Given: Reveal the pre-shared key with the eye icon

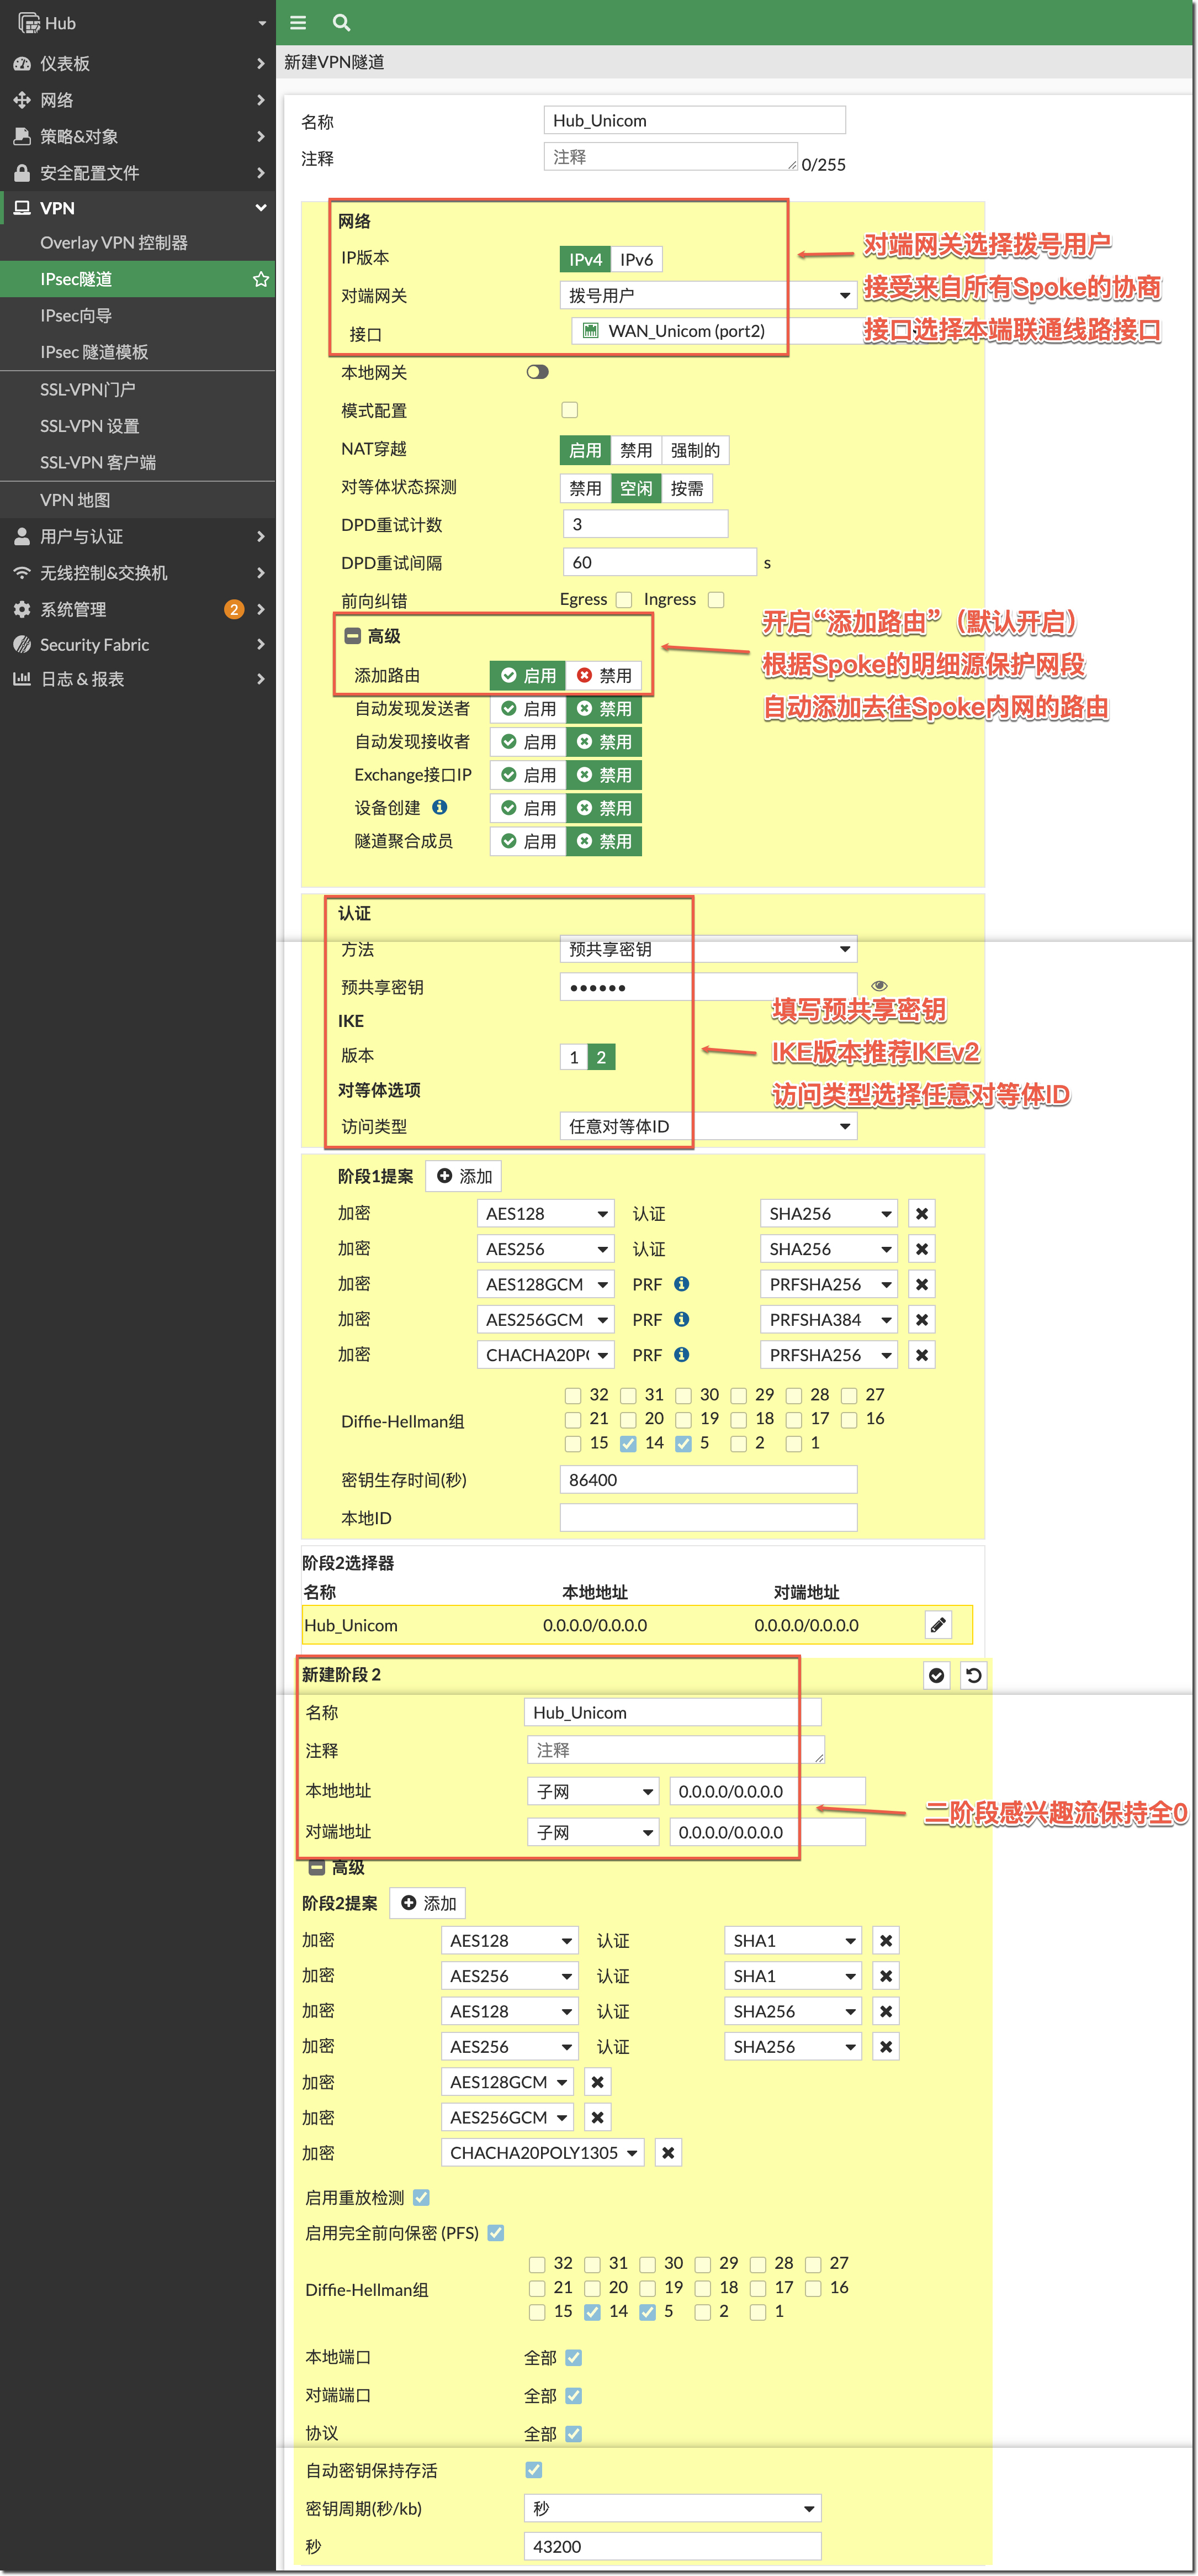Looking at the screenshot, I should (x=879, y=986).
